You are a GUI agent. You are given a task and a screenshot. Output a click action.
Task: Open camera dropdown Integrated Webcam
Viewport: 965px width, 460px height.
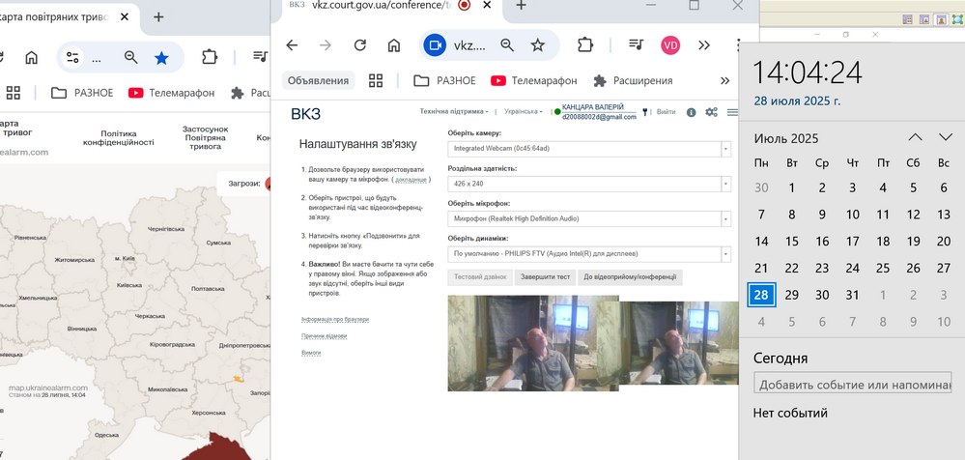click(x=589, y=149)
